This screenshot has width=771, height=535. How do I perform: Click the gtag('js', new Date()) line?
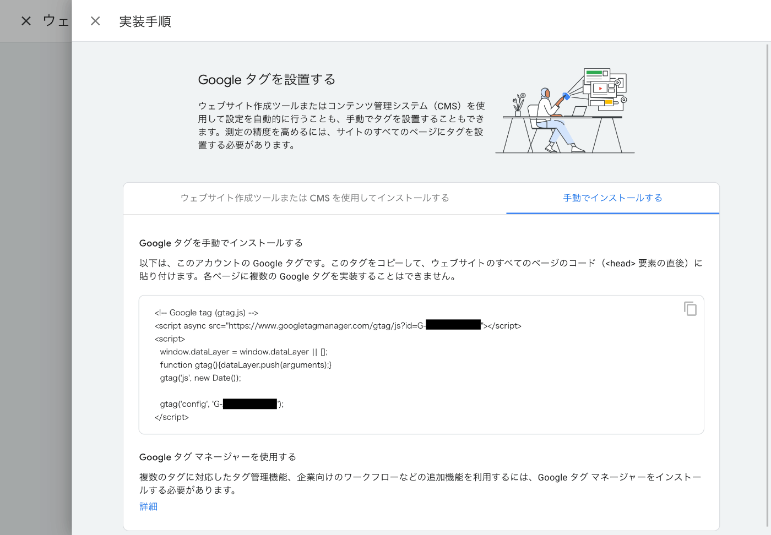click(200, 378)
